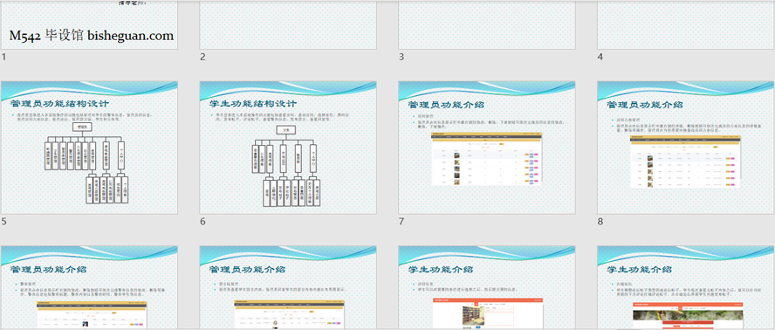Viewport: 775px width, 330px height.
Task: Click slide number label 1
Action: pos(4,57)
